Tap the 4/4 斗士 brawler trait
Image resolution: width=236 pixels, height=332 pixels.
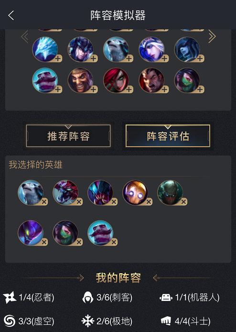point(186,321)
